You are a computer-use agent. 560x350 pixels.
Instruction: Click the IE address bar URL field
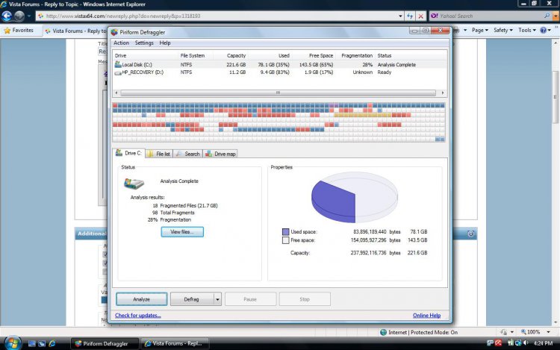click(x=218, y=16)
